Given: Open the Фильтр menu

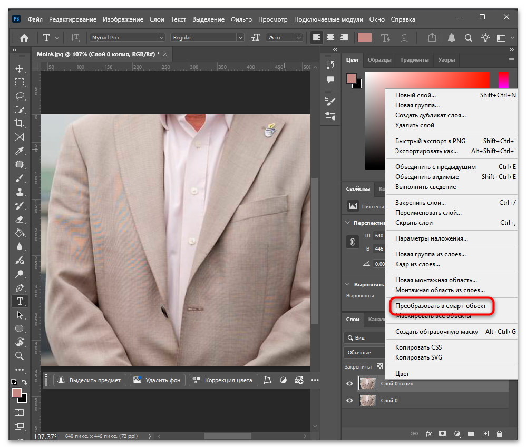Looking at the screenshot, I should click(241, 19).
